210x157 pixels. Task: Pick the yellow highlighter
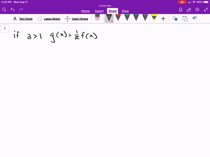click(154, 17)
